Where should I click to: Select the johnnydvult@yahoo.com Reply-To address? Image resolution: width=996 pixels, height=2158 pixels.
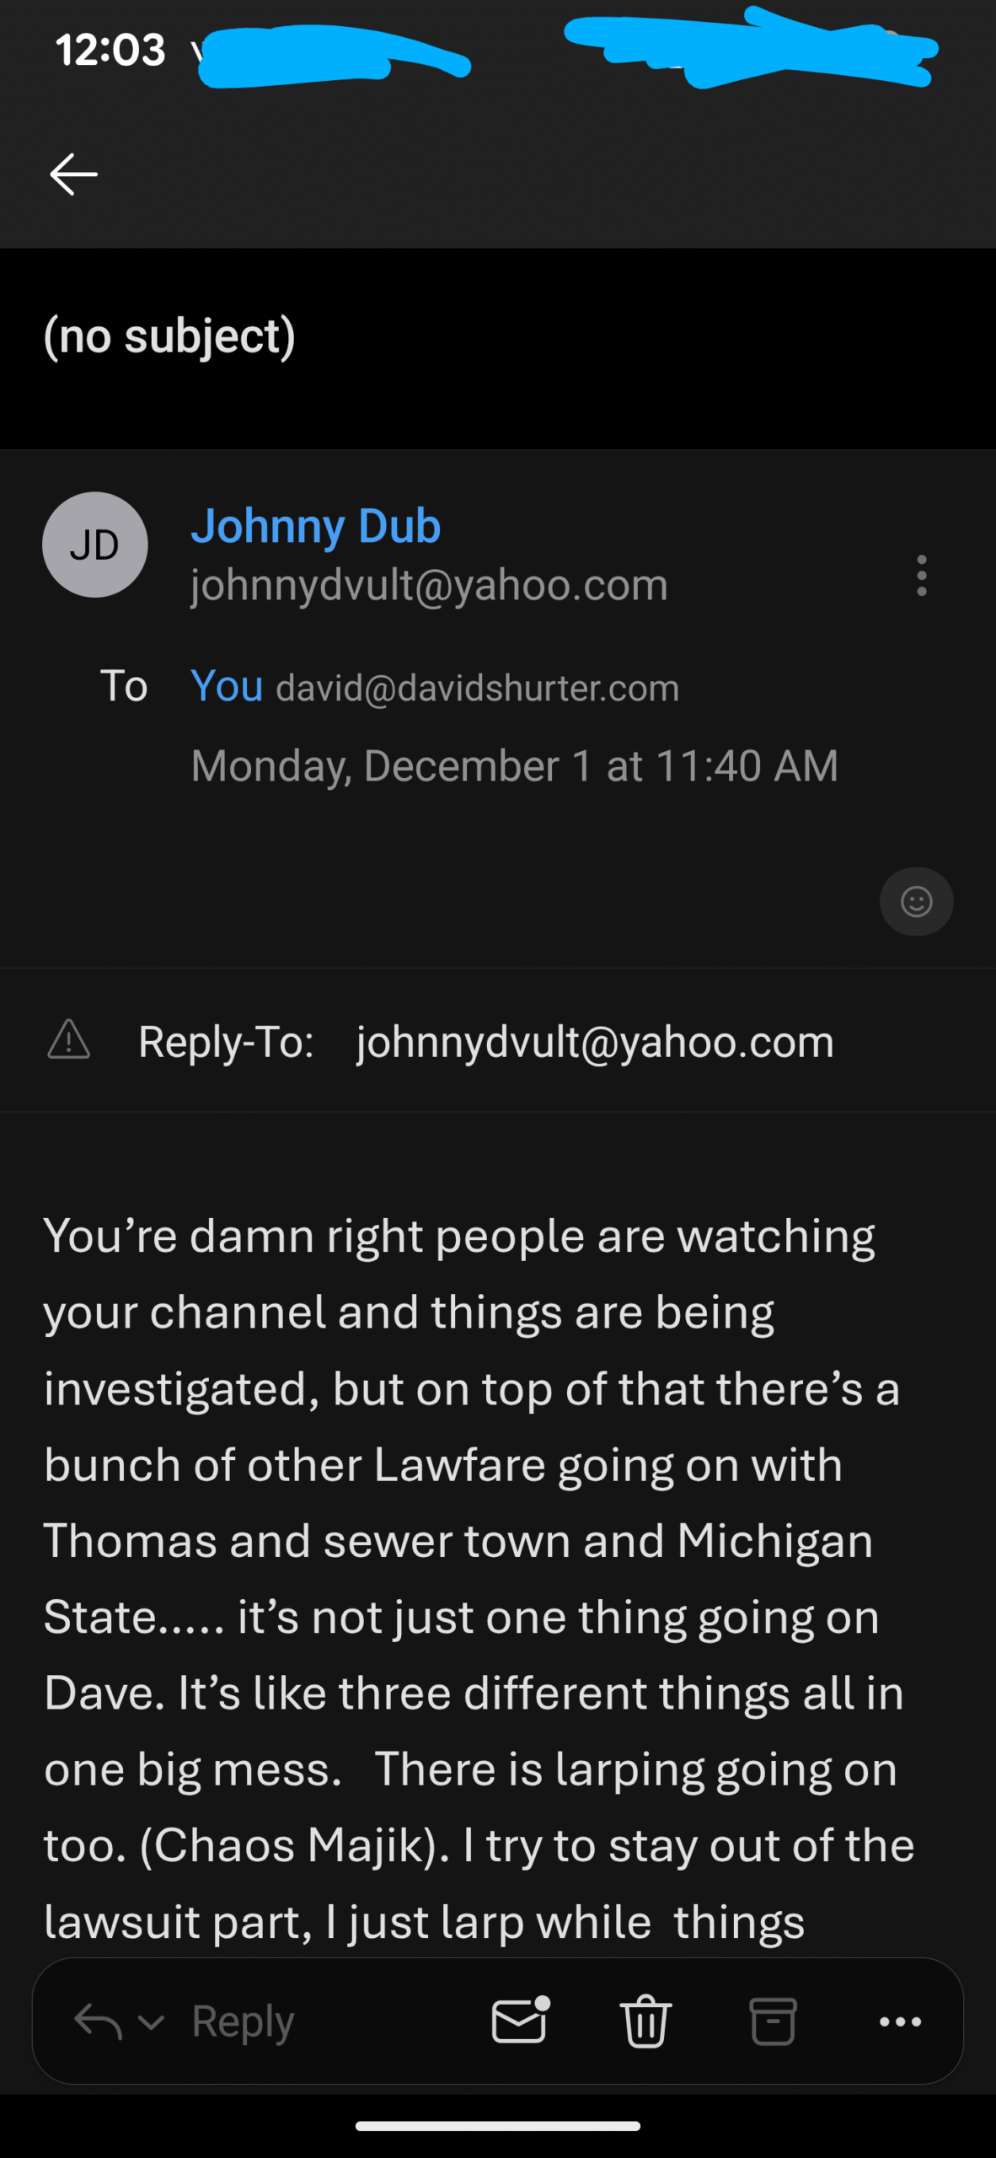coord(595,1042)
